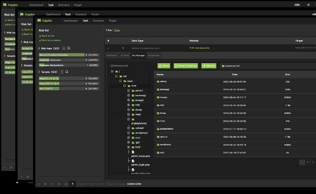Expand the bwapp/ folder in the tree
316x194 pixels.
click(129, 100)
